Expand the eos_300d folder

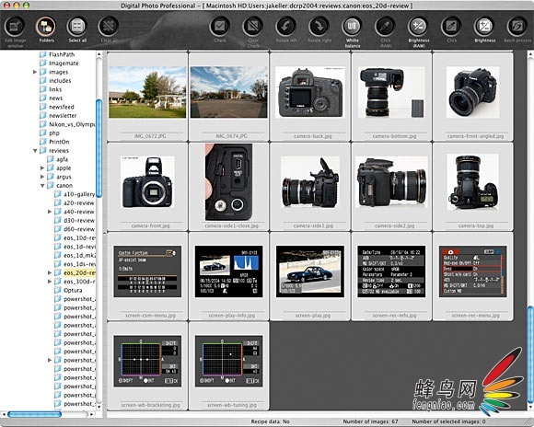[50, 282]
